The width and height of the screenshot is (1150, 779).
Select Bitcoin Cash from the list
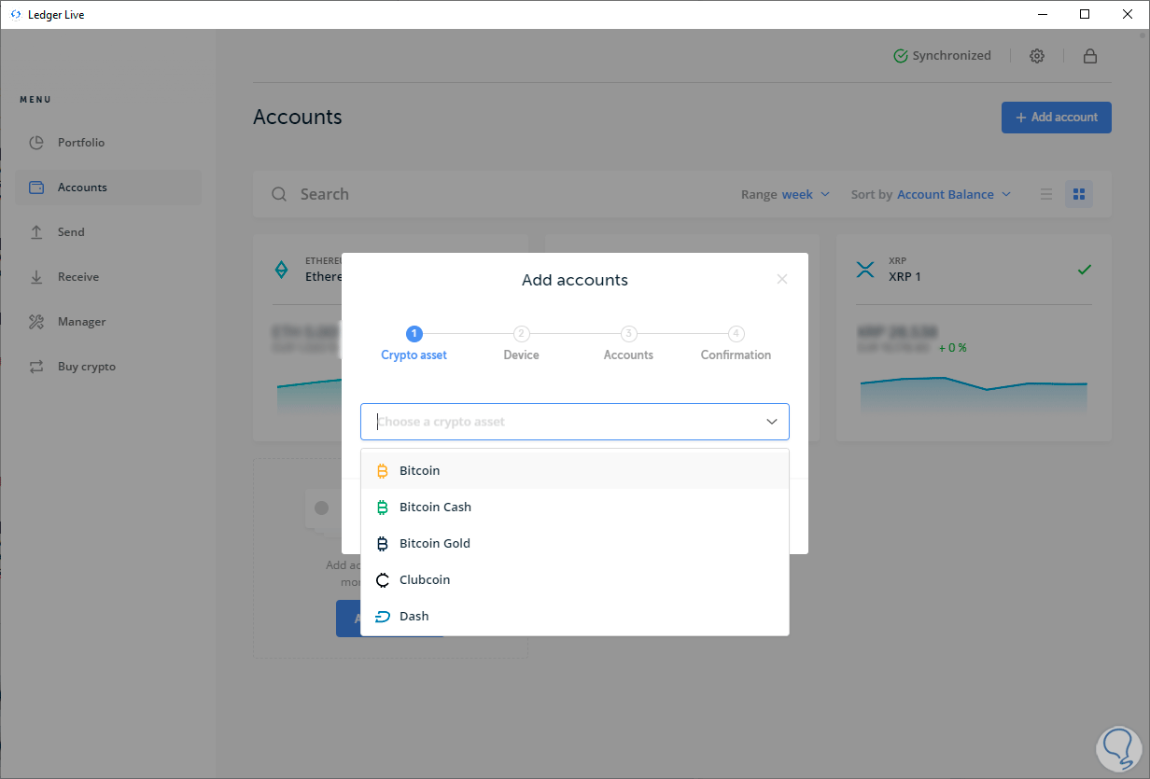coord(575,508)
